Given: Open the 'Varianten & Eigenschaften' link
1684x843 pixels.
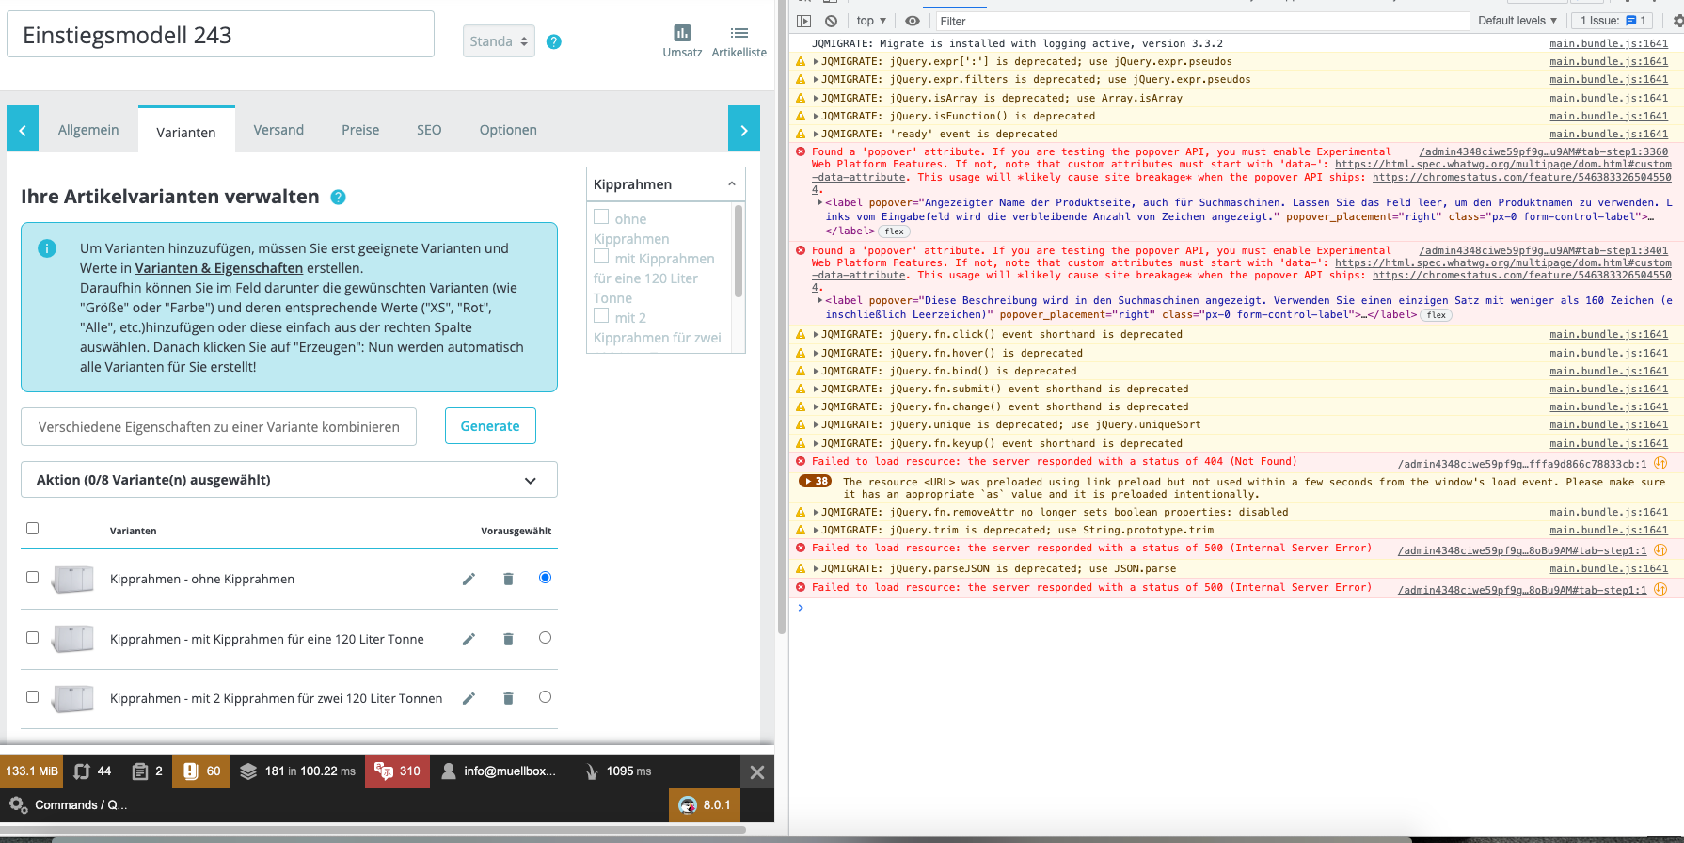Looking at the screenshot, I should pyautogui.click(x=219, y=268).
